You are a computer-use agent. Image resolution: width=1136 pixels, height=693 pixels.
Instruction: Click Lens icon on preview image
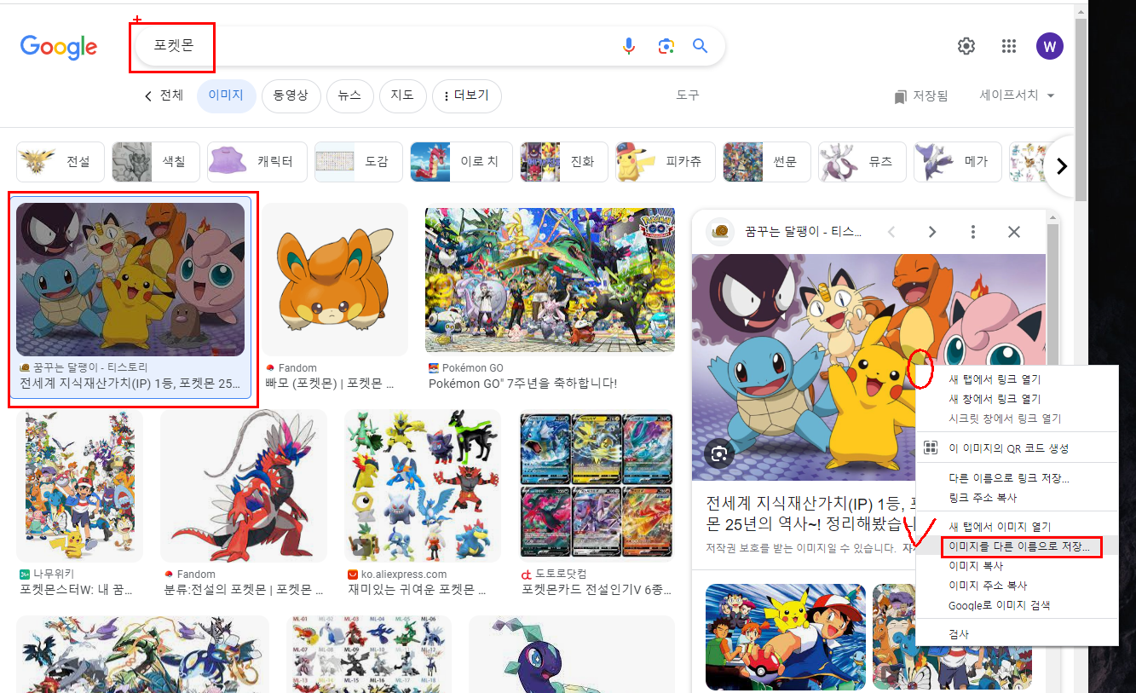coord(720,453)
